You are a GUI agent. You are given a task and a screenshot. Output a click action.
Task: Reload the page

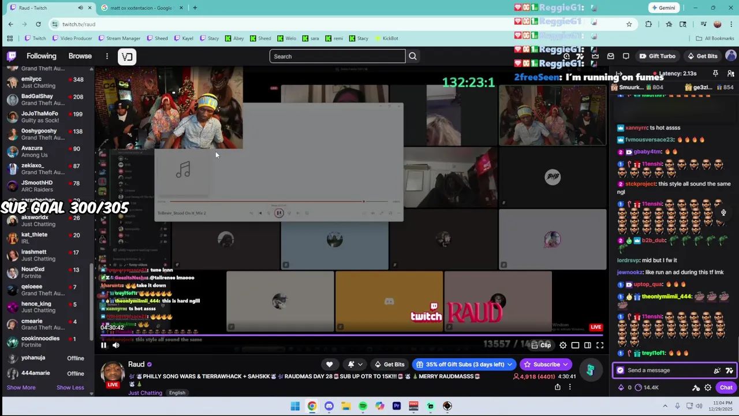38,24
